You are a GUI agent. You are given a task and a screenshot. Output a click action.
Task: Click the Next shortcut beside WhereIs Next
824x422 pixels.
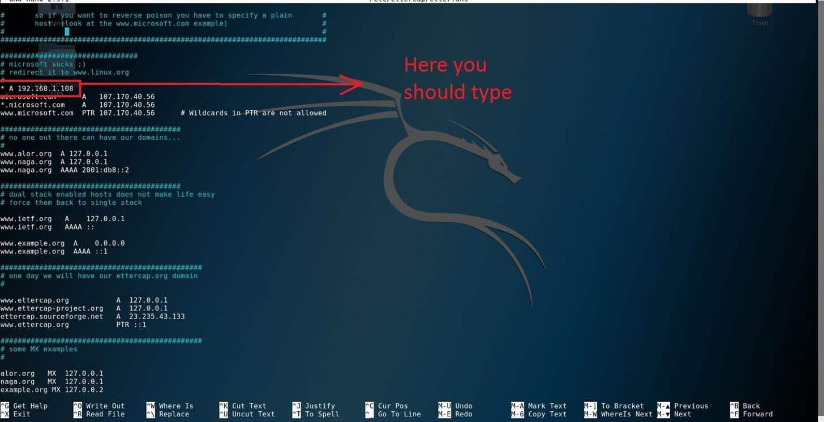(675, 414)
